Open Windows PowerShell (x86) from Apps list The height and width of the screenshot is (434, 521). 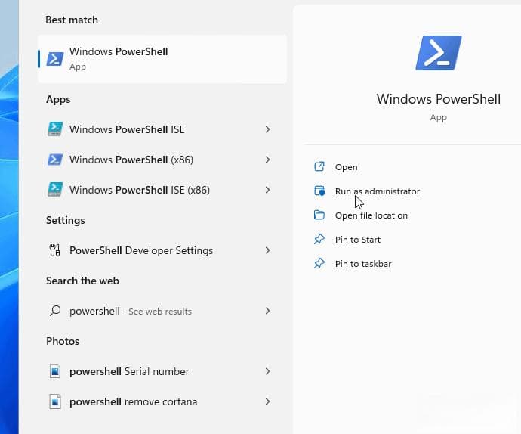[131, 160]
